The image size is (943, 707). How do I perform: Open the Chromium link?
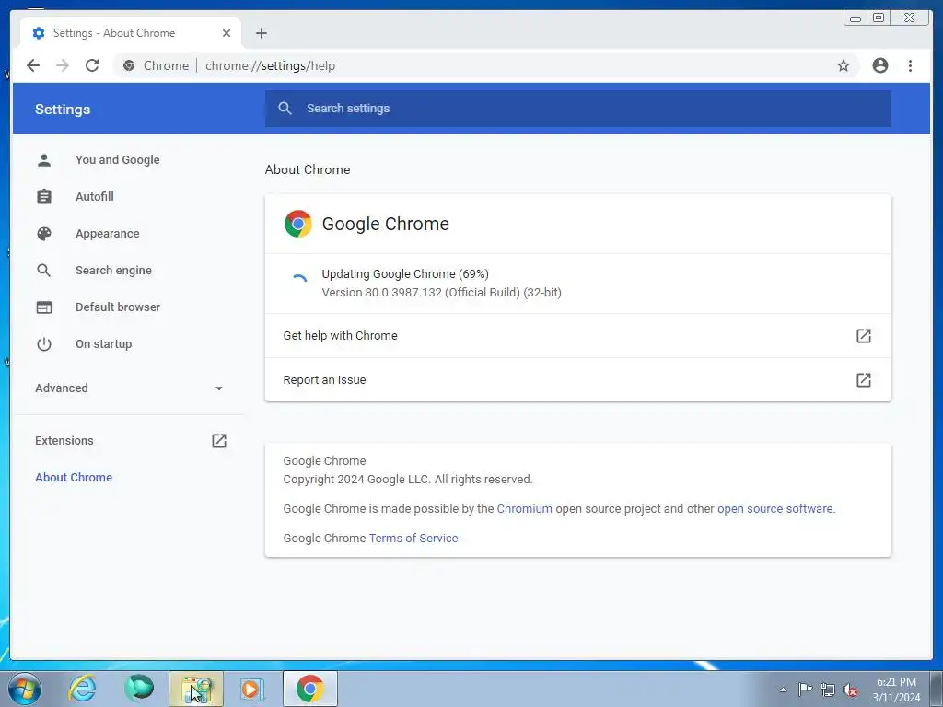click(524, 508)
